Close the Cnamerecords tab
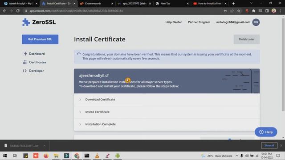This screenshot has height=160, width=285. click(x=112, y=4)
